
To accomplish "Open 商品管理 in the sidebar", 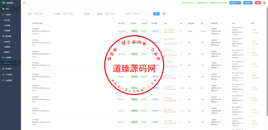I will click(x=10, y=80).
